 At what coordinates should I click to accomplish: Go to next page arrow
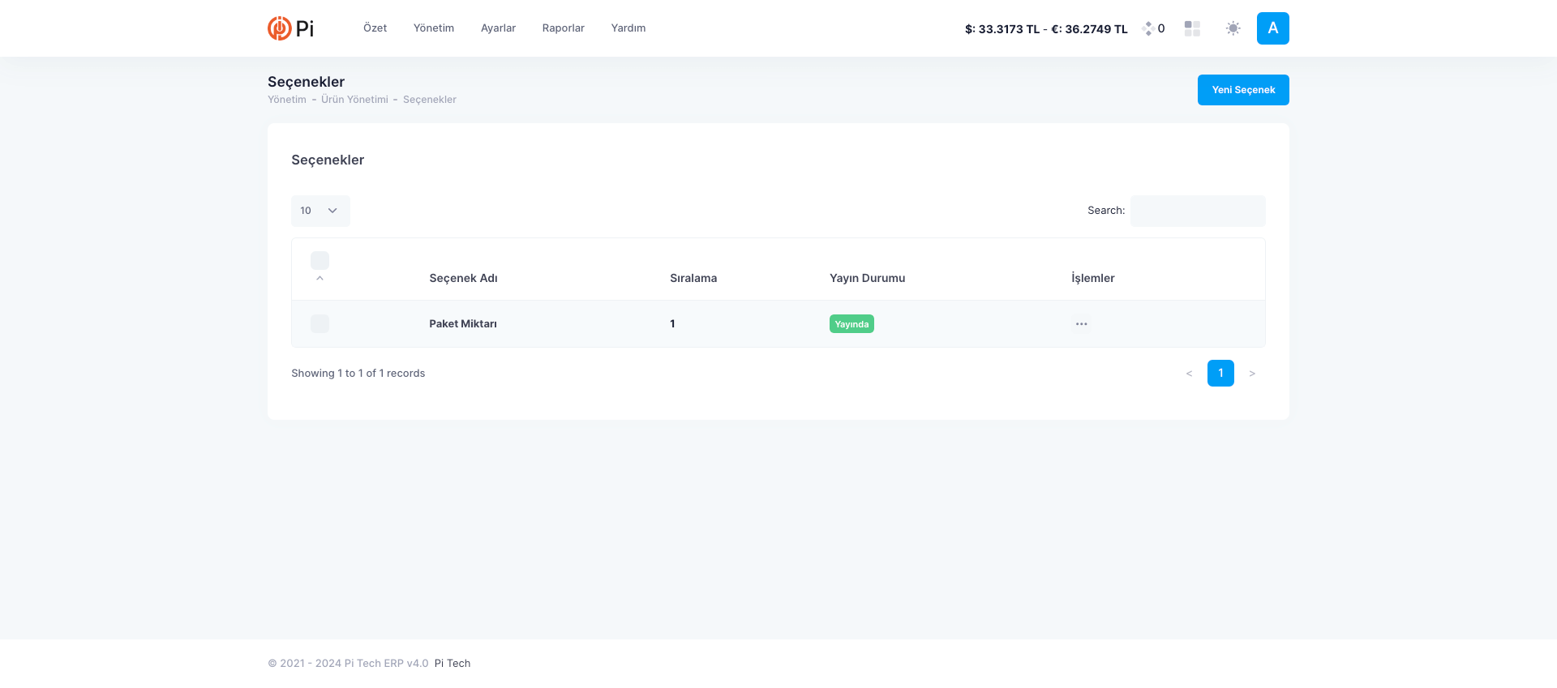click(1252, 374)
